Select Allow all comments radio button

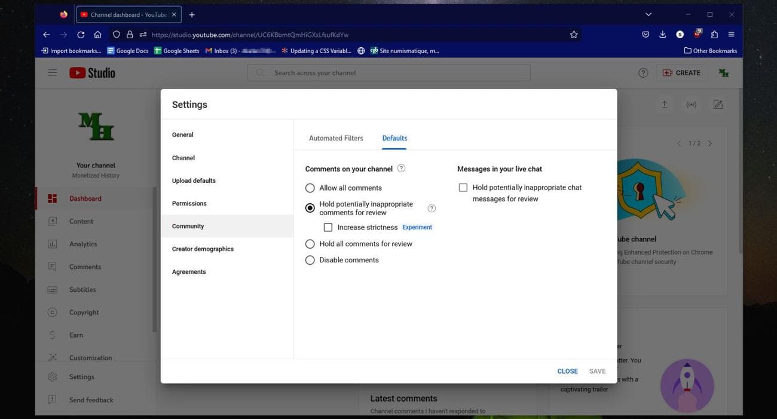(310, 188)
